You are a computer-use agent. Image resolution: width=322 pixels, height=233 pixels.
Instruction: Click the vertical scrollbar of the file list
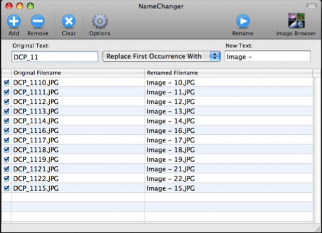pos(317,142)
